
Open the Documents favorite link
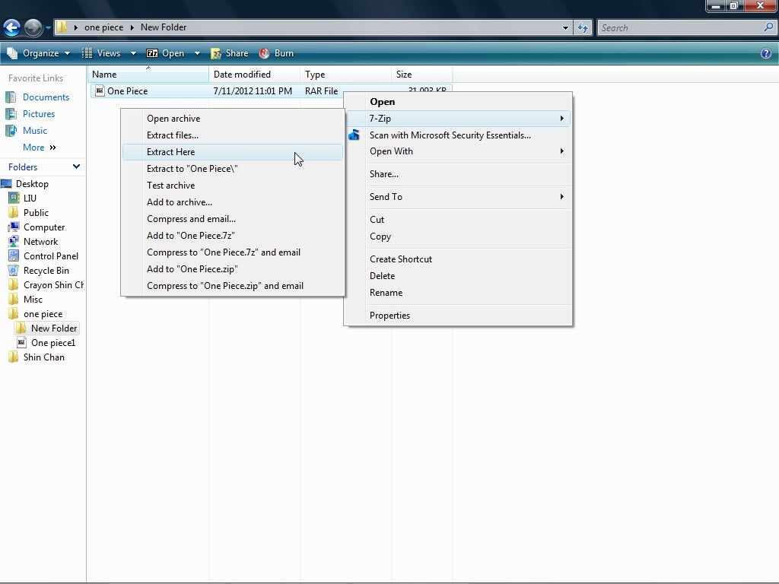tap(46, 97)
